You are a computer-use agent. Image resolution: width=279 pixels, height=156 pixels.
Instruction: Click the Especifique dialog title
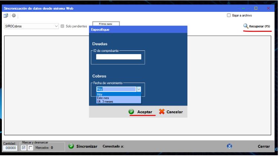100,30
